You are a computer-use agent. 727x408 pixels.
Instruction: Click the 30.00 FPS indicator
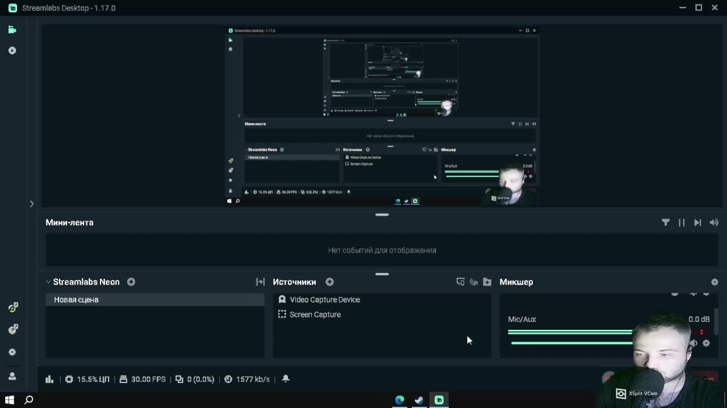point(143,379)
